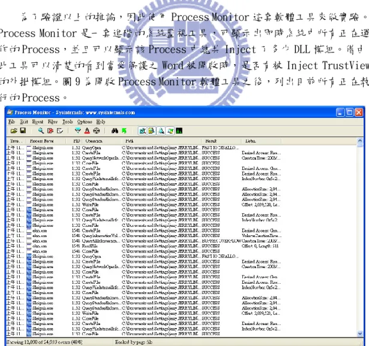Click the Operation column header
This screenshot has width=369, height=346.
click(101, 141)
